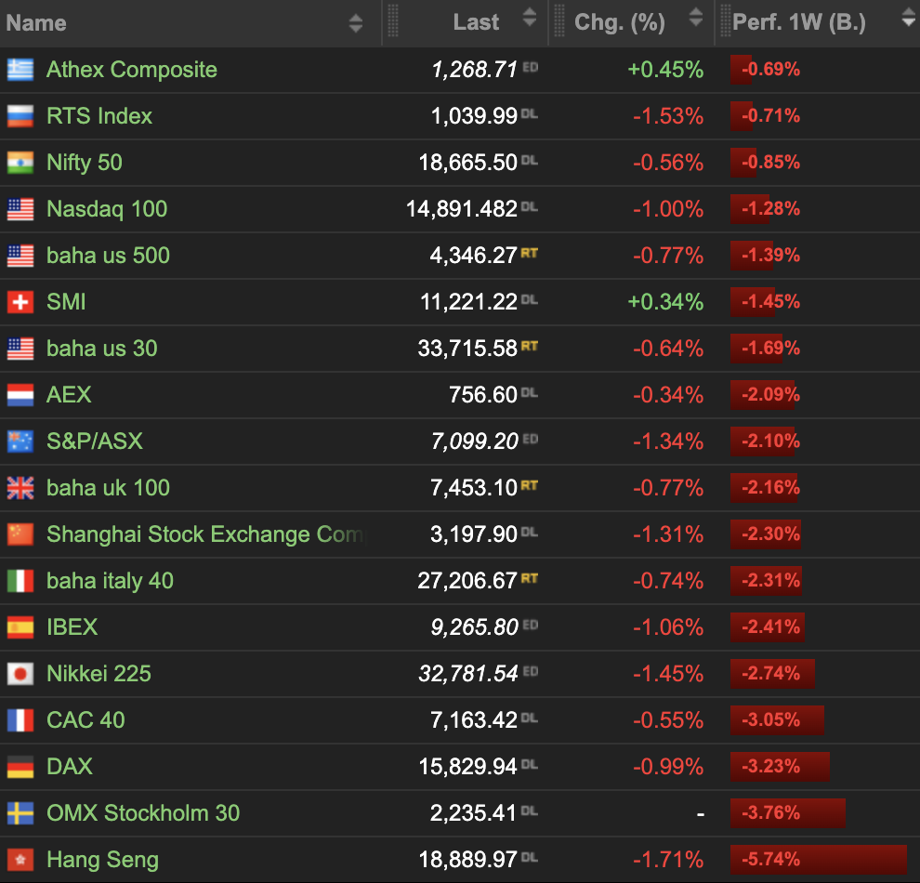Open the CAC 40 index
Viewport: 920px width, 883px height.
pyautogui.click(x=85, y=720)
